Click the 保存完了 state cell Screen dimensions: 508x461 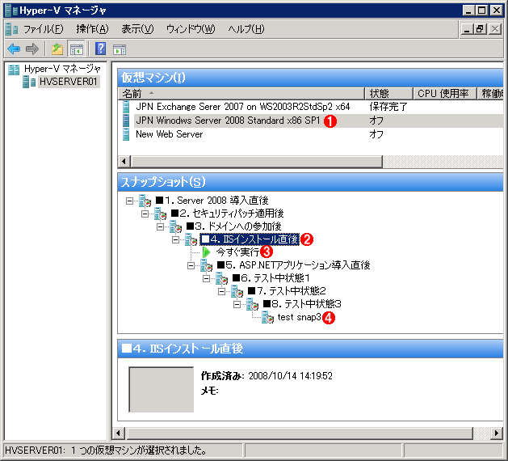[388, 107]
